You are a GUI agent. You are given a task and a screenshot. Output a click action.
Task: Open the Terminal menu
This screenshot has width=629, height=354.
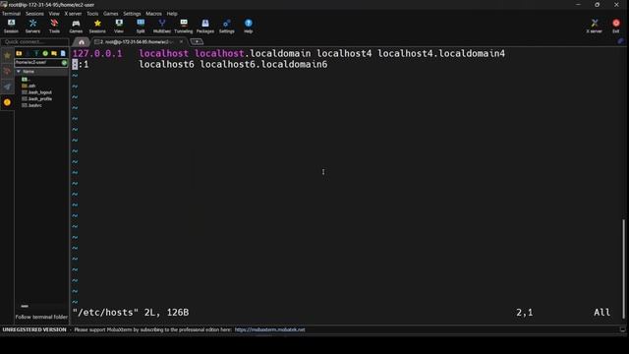[x=11, y=14]
